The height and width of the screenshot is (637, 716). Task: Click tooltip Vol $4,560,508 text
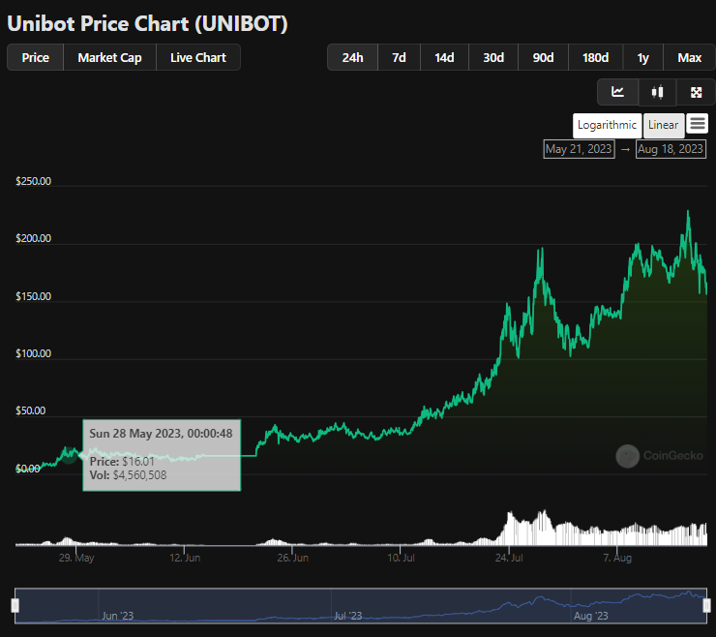(128, 475)
